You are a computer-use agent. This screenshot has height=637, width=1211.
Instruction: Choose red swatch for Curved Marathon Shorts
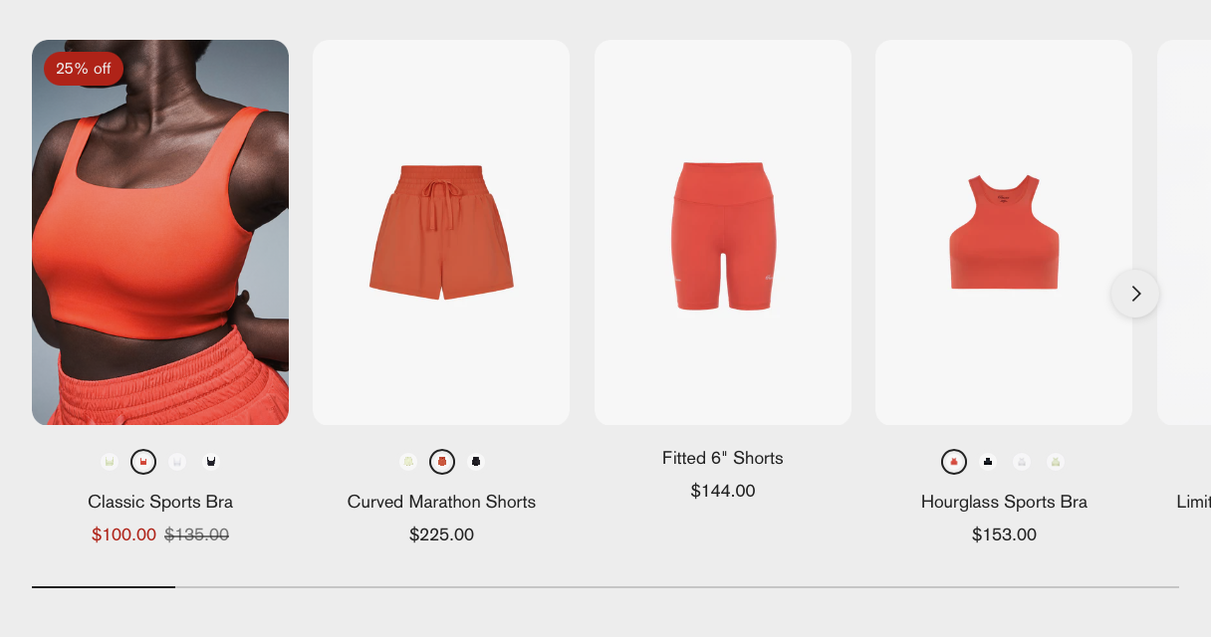click(442, 462)
